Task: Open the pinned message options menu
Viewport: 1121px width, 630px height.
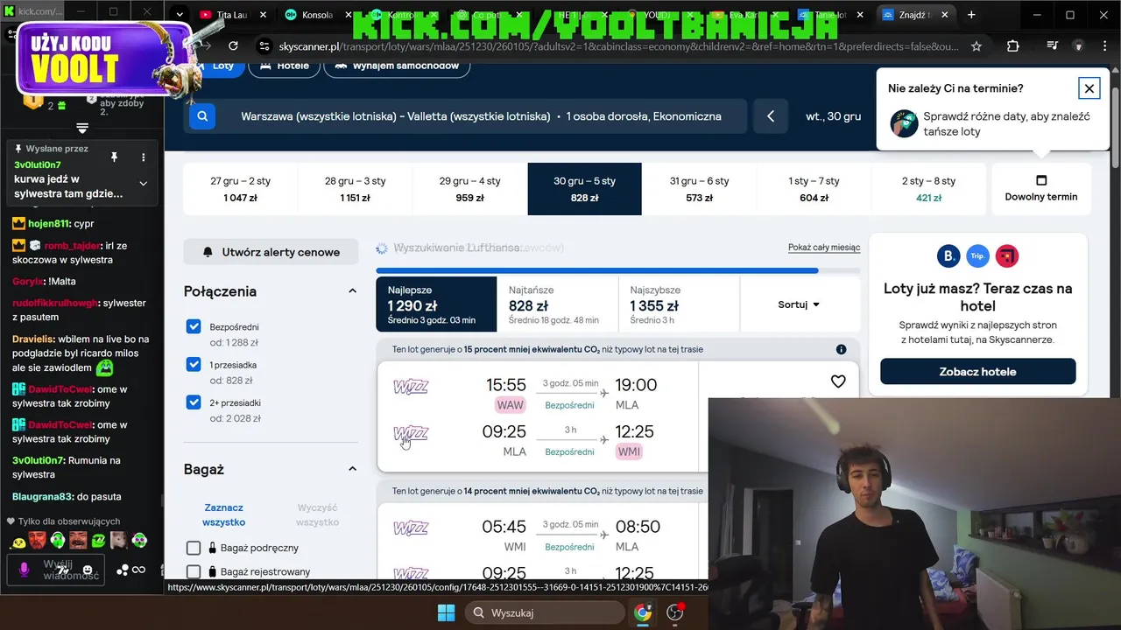Action: 144,157
